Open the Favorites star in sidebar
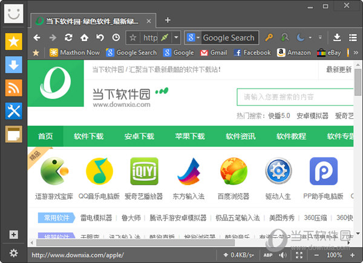Screen dimensions: 363x263 tap(13, 41)
